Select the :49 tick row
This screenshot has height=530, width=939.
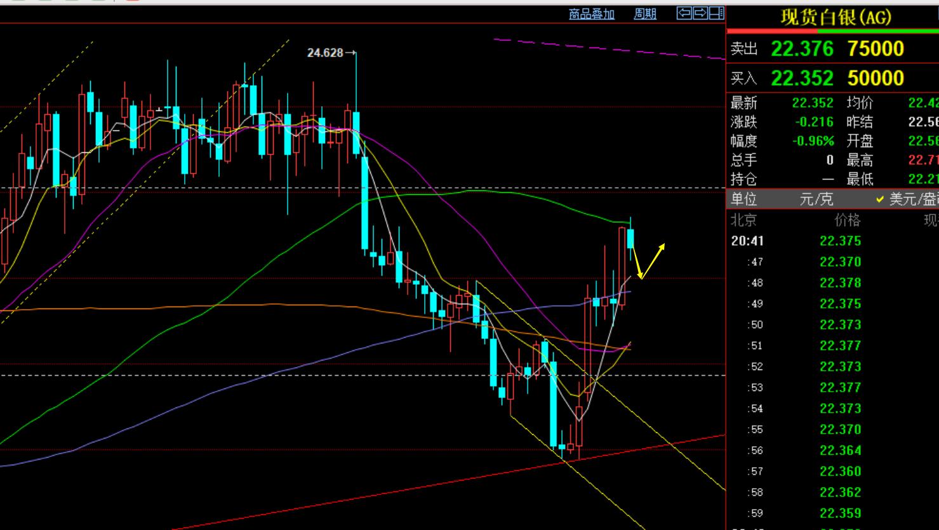832,303
